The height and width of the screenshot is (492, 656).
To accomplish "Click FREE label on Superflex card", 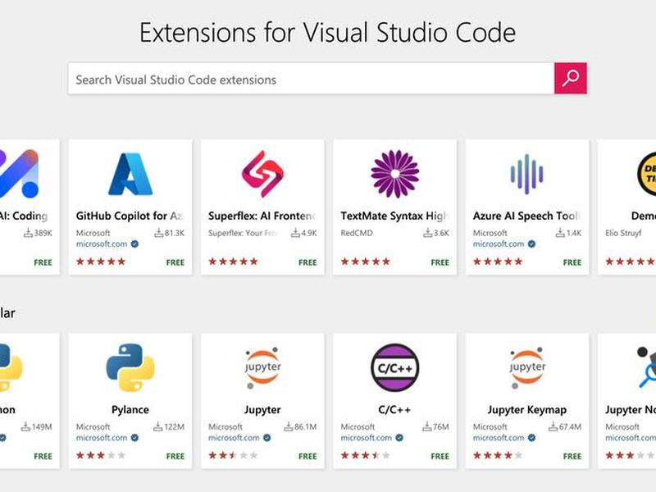I will 307,262.
